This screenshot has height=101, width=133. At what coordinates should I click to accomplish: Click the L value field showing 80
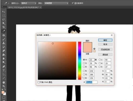pyautogui.click(x=108, y=60)
